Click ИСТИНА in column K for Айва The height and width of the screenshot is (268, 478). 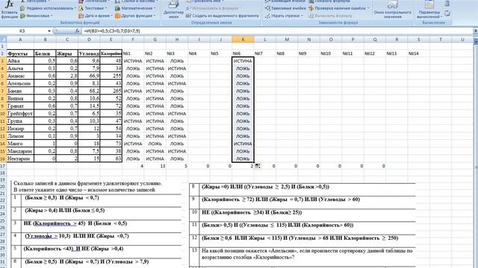[243, 61]
